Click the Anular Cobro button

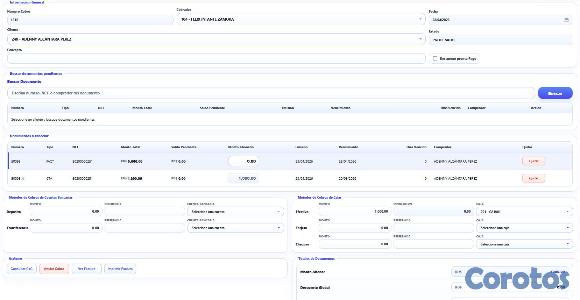[x=54, y=269]
